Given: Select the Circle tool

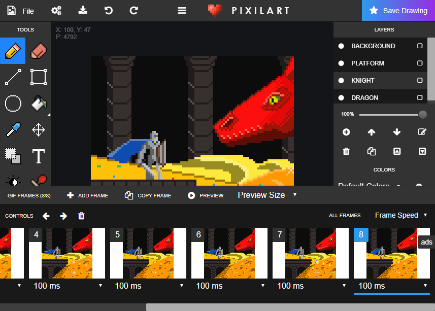Looking at the screenshot, I should 12,103.
